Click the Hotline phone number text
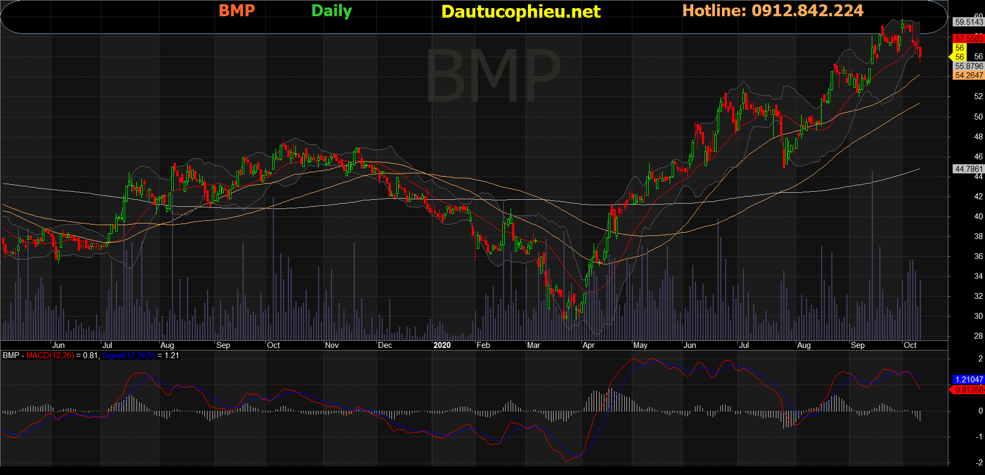The image size is (985, 475). pyautogui.click(x=773, y=10)
